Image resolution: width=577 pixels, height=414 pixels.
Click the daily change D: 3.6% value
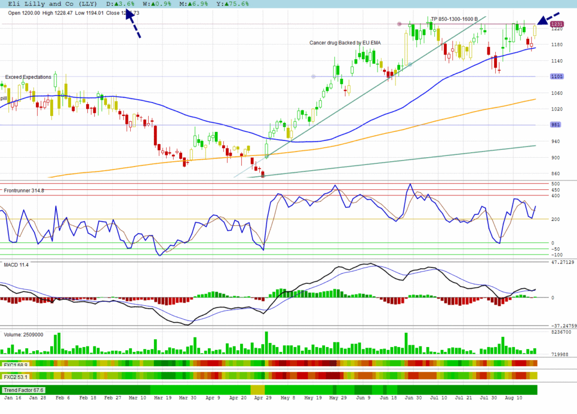(121, 4)
